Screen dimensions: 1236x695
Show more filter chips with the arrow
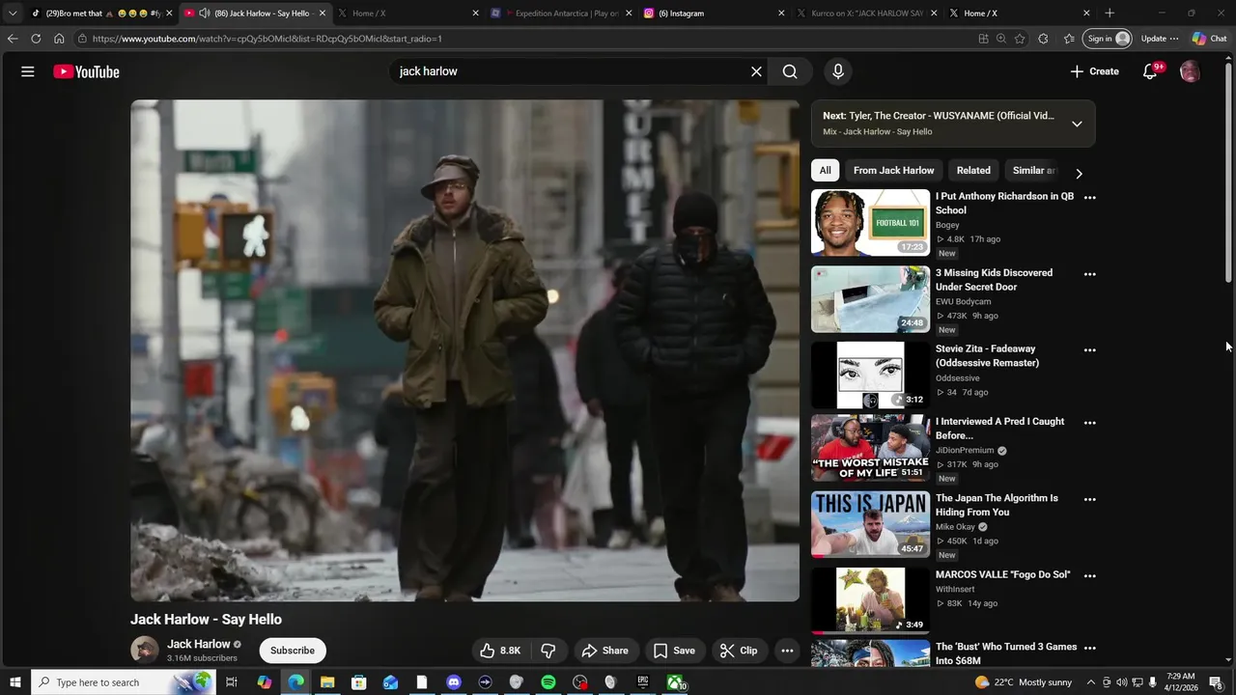(x=1079, y=174)
